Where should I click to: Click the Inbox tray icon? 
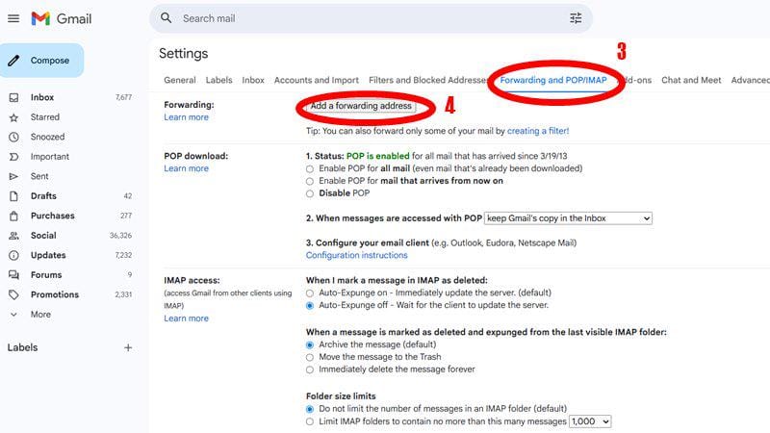13,98
